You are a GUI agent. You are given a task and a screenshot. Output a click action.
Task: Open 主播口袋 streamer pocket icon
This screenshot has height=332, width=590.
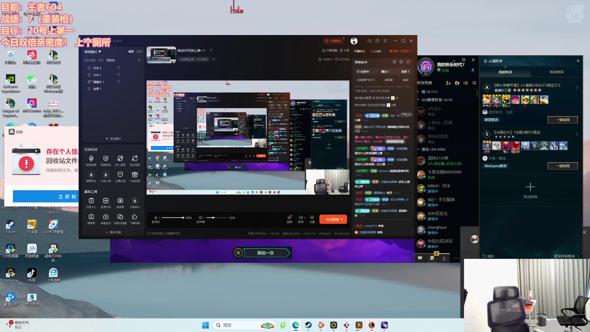pyautogui.click(x=120, y=177)
